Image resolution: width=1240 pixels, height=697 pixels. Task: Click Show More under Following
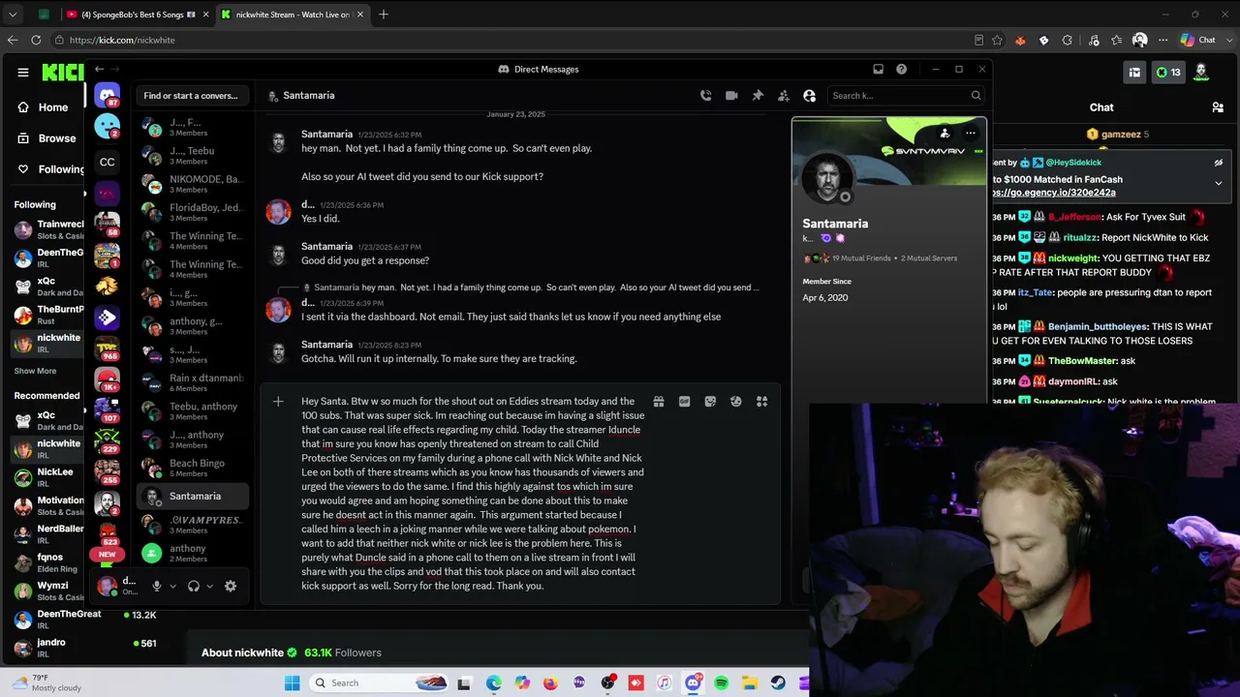tap(35, 371)
